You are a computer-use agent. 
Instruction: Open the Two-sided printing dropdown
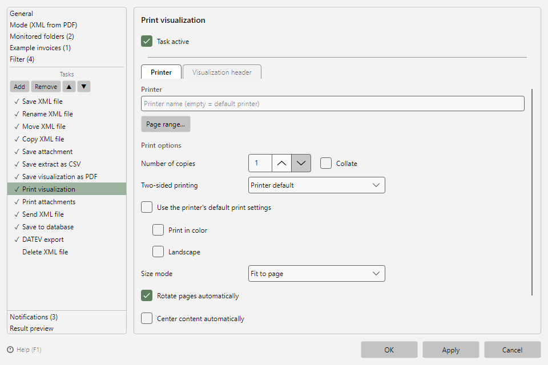click(x=317, y=185)
